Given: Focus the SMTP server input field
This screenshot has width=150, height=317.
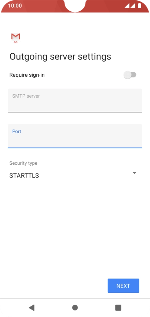Looking at the screenshot, I should pos(75,101).
